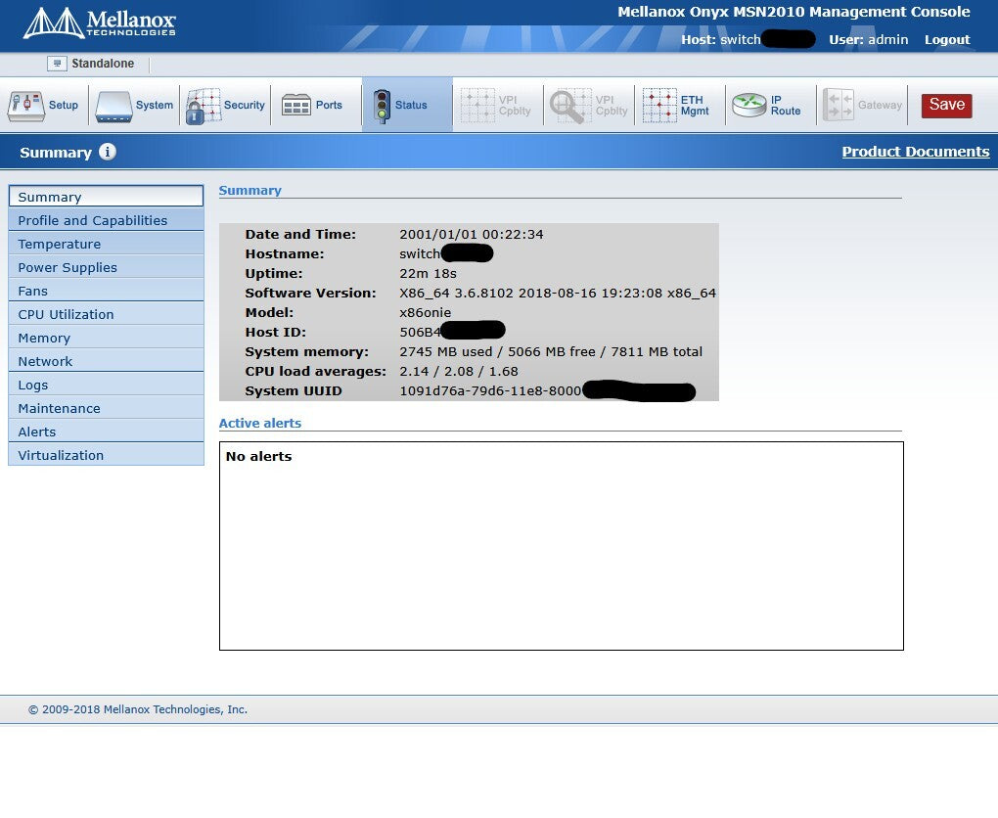Select Power Supplies in sidebar
This screenshot has width=998, height=818.
(x=68, y=267)
